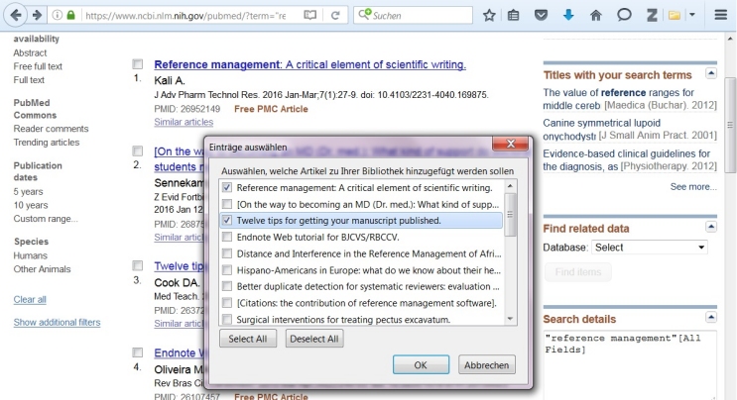
Task: Open the chat bubble toolbar icon
Action: 624,15
